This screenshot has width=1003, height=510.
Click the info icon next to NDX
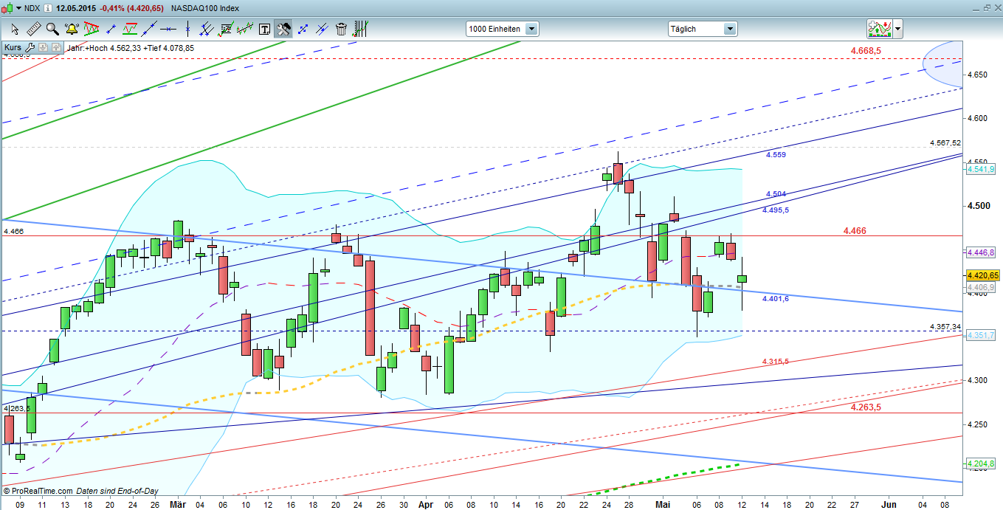tap(47, 8)
